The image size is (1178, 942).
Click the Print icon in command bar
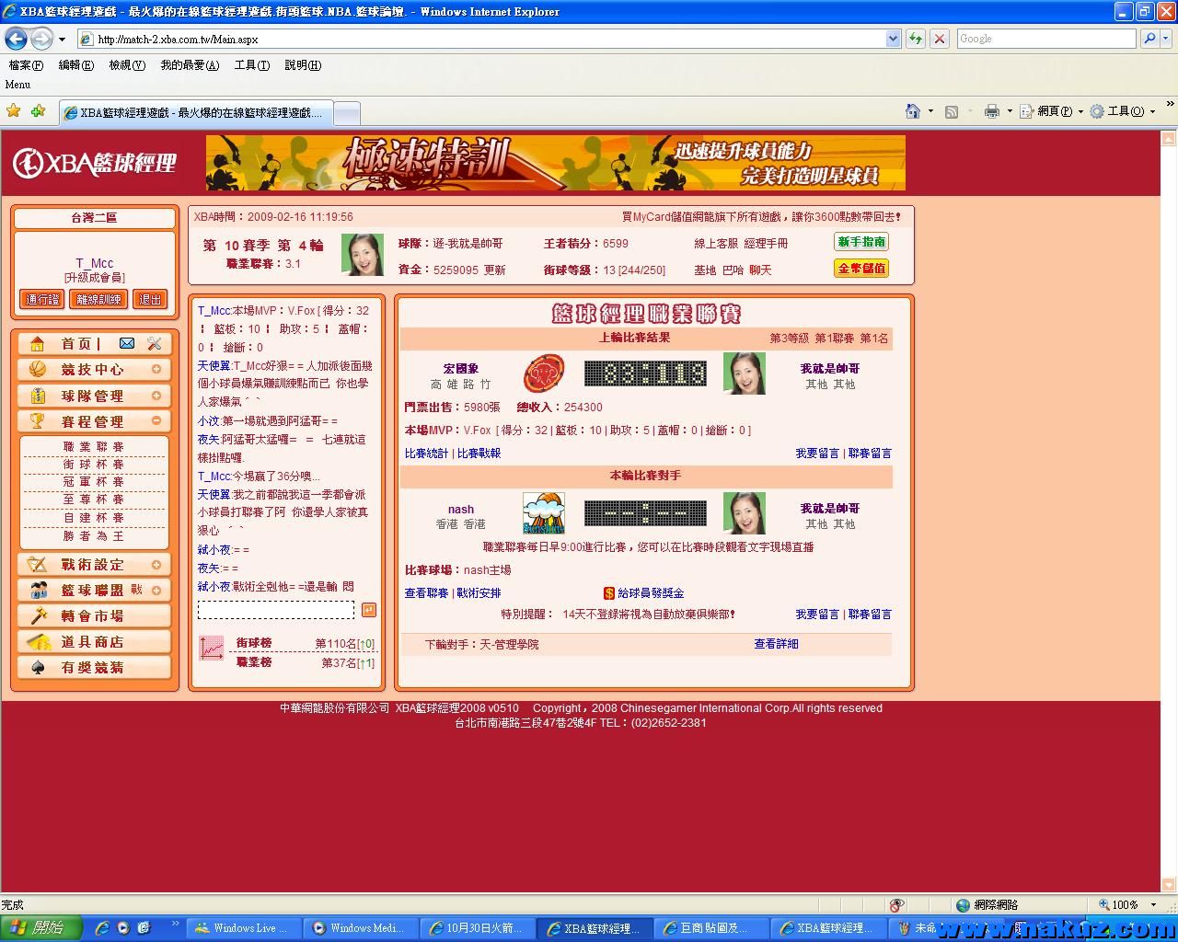pyautogui.click(x=991, y=111)
